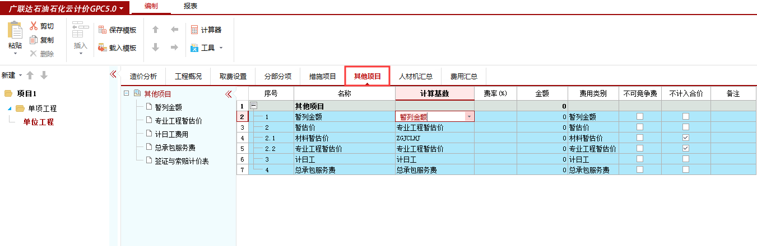Open the 分部分项 tab
This screenshot has height=246, width=757.
pos(278,77)
